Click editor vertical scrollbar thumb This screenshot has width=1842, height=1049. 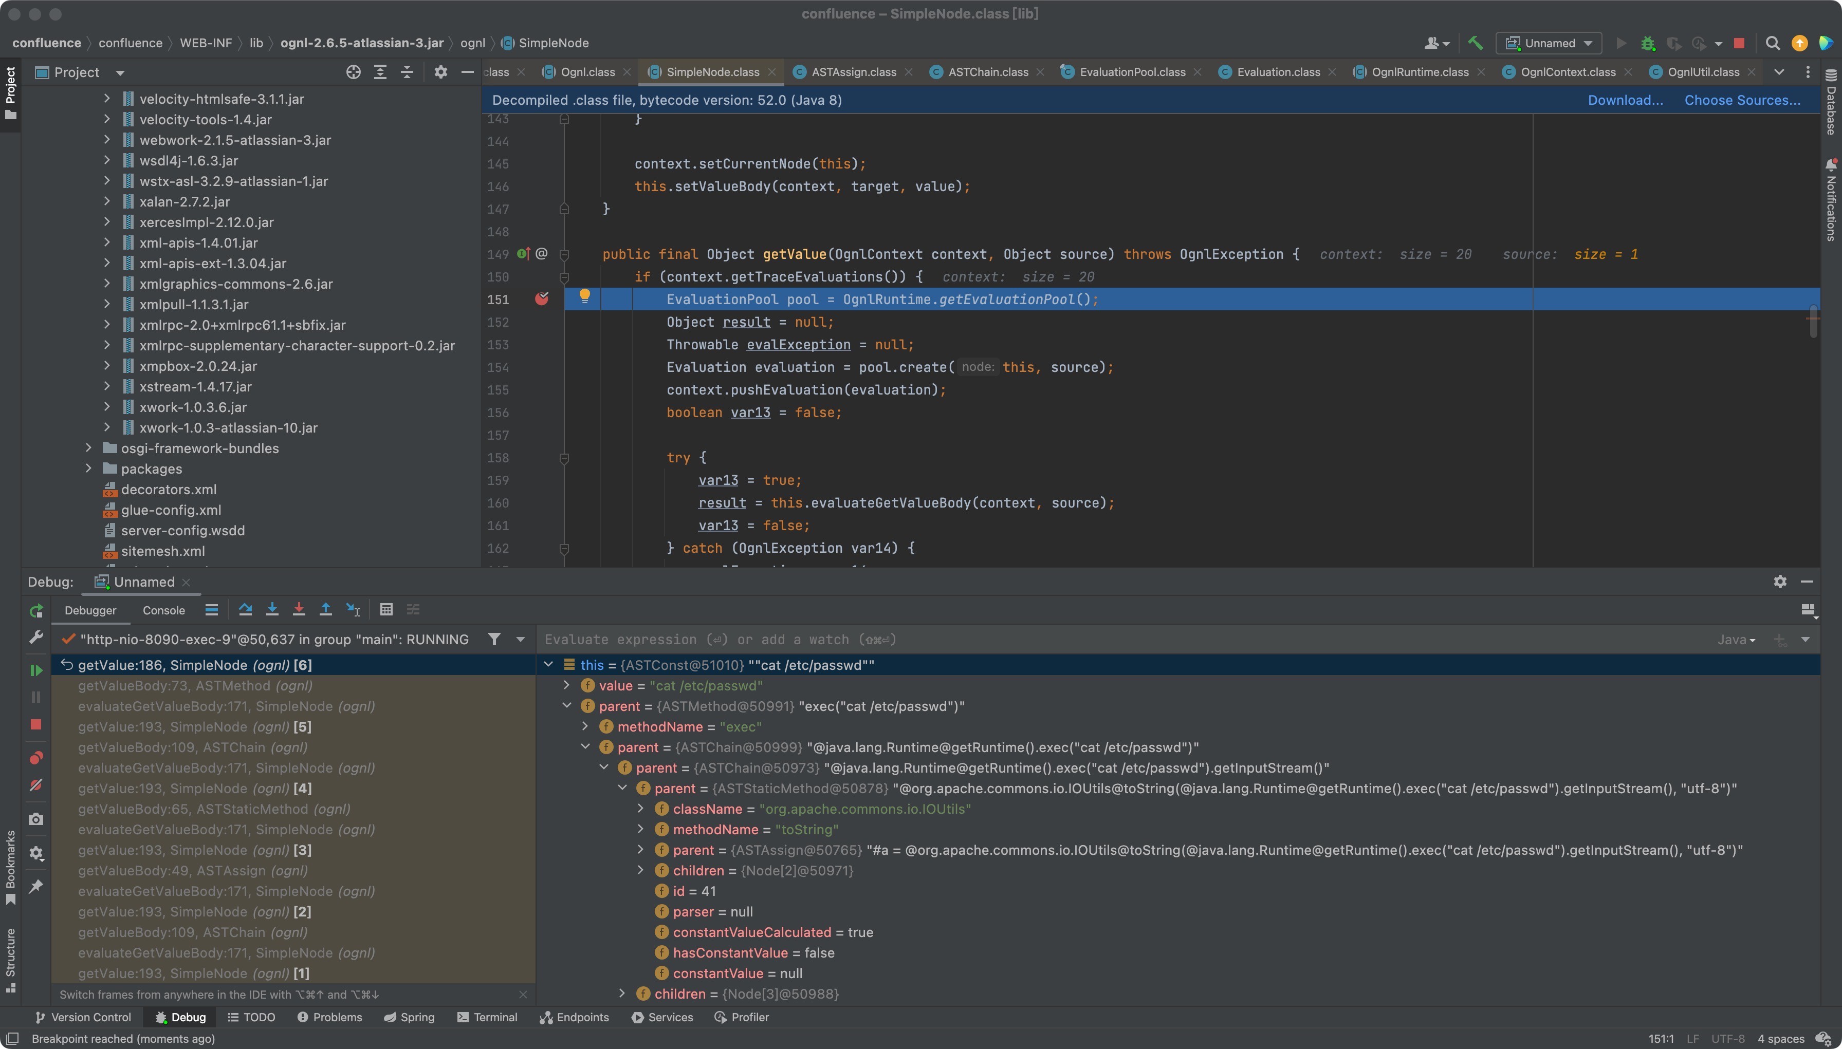(x=1813, y=322)
